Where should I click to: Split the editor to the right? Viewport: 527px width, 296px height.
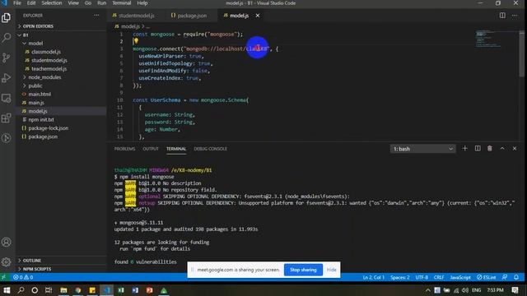502,16
